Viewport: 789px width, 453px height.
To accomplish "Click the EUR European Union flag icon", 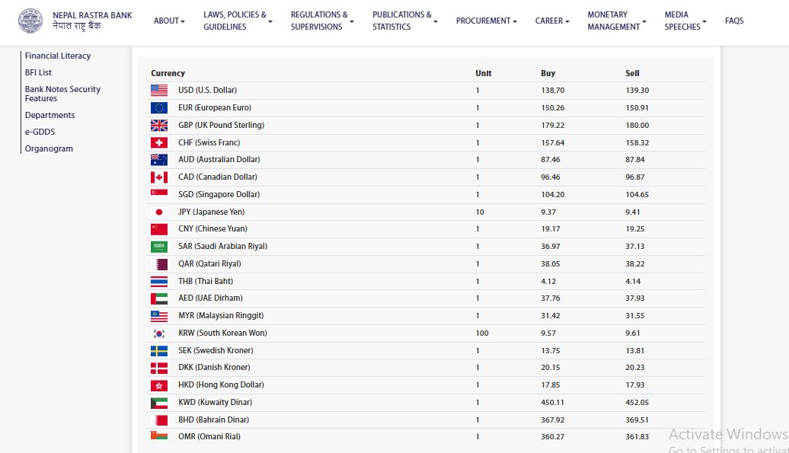I will (x=159, y=107).
